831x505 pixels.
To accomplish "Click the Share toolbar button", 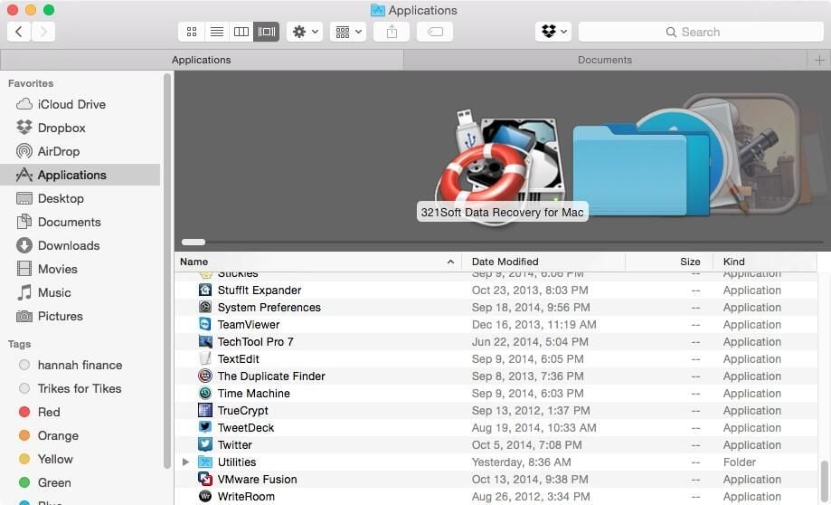I will click(x=392, y=32).
